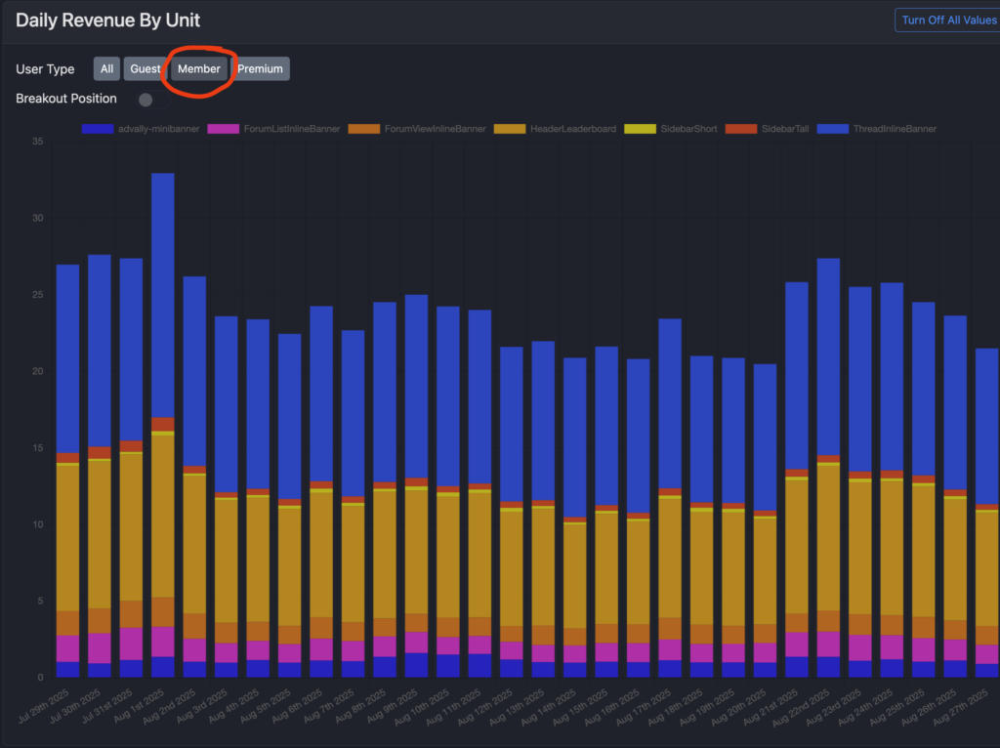
Task: Toggle ThreadInlineBanner legend color swatch
Action: point(833,129)
